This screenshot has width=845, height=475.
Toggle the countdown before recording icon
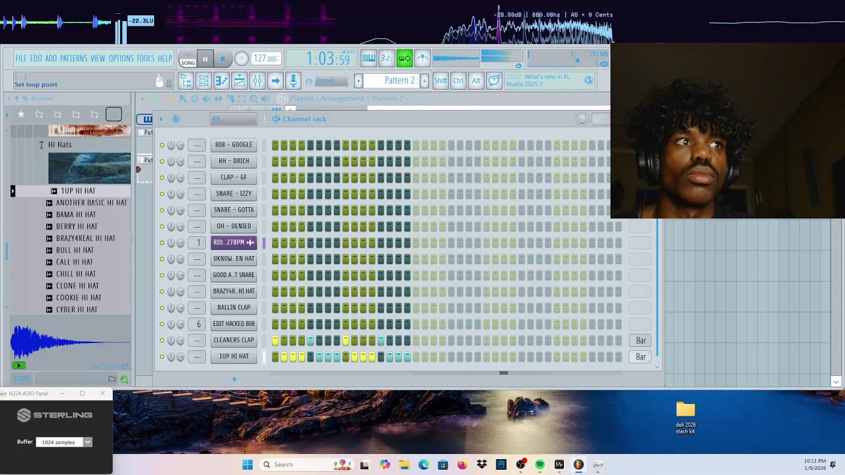(x=387, y=58)
